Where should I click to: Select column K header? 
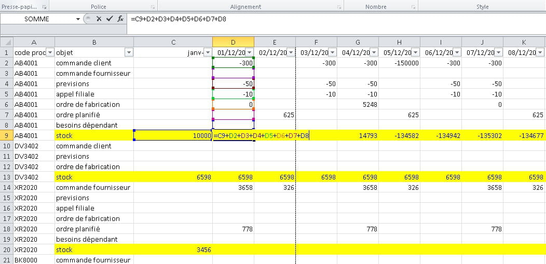[524, 42]
